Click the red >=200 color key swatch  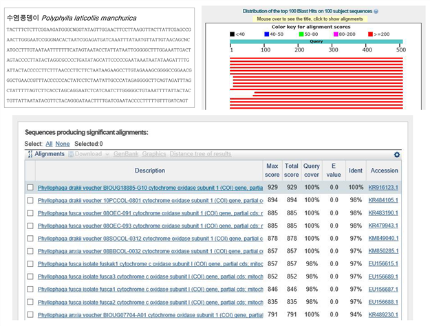coord(371,34)
